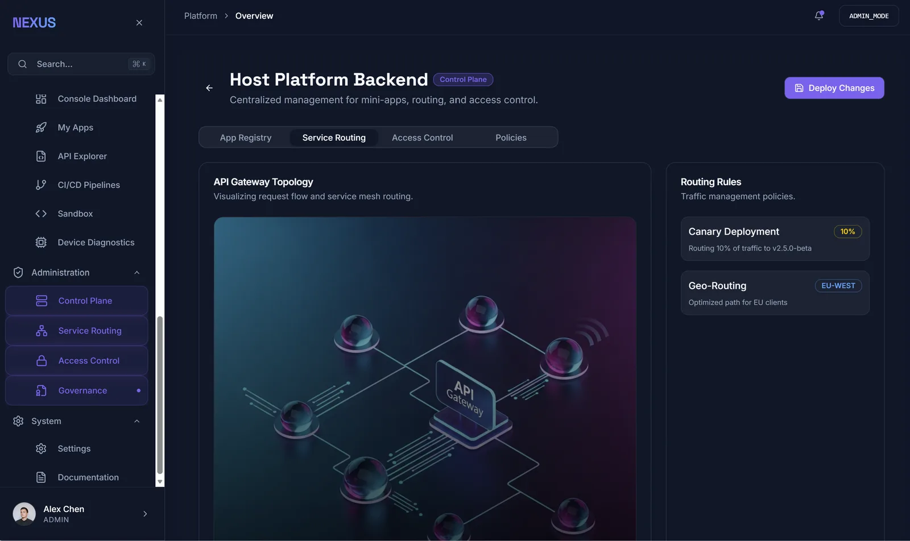Click the Console Dashboard grid icon
Image resolution: width=910 pixels, height=541 pixels.
[x=41, y=99]
